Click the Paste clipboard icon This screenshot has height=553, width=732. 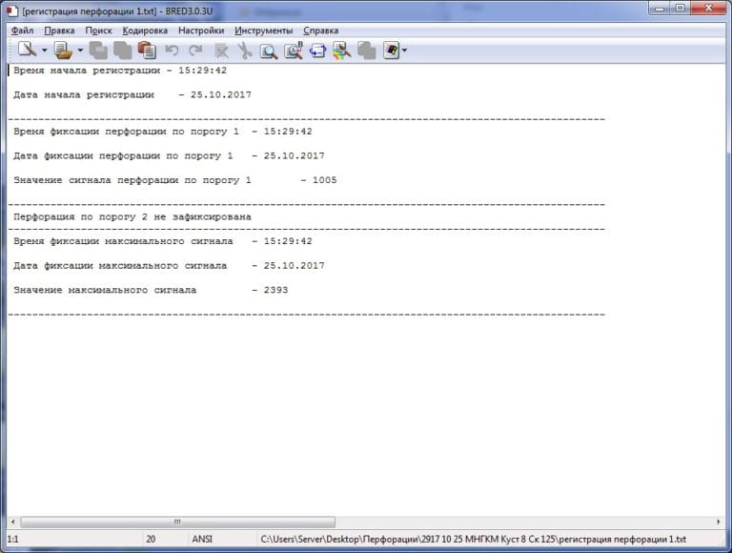click(x=147, y=50)
